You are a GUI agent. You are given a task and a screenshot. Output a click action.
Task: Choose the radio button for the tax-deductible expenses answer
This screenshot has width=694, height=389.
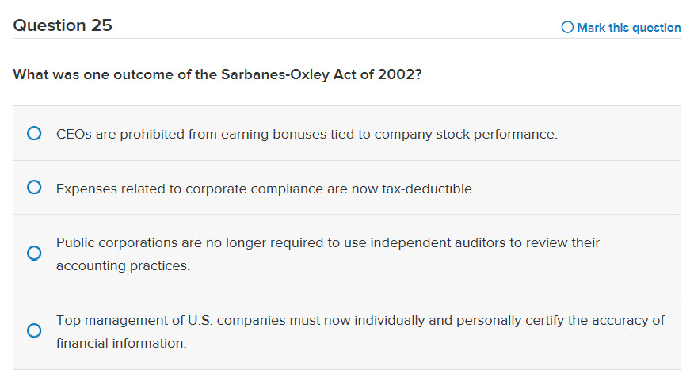pos(34,188)
